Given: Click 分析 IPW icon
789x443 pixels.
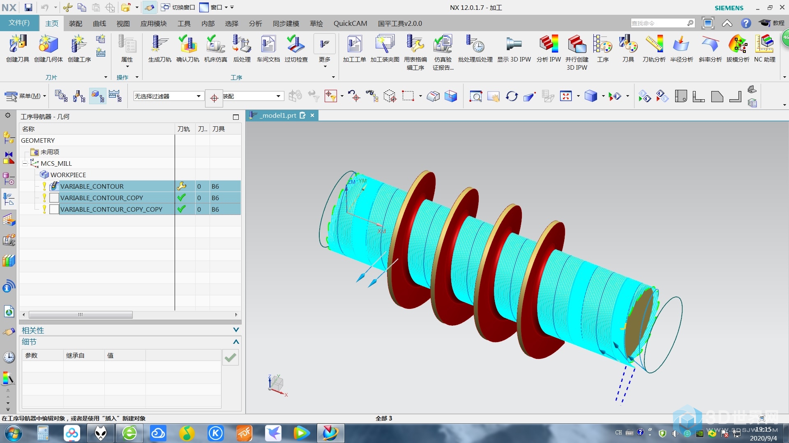Looking at the screenshot, I should tap(549, 44).
